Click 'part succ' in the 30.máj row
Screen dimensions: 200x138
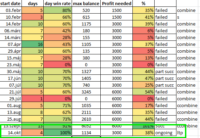tap(165, 71)
